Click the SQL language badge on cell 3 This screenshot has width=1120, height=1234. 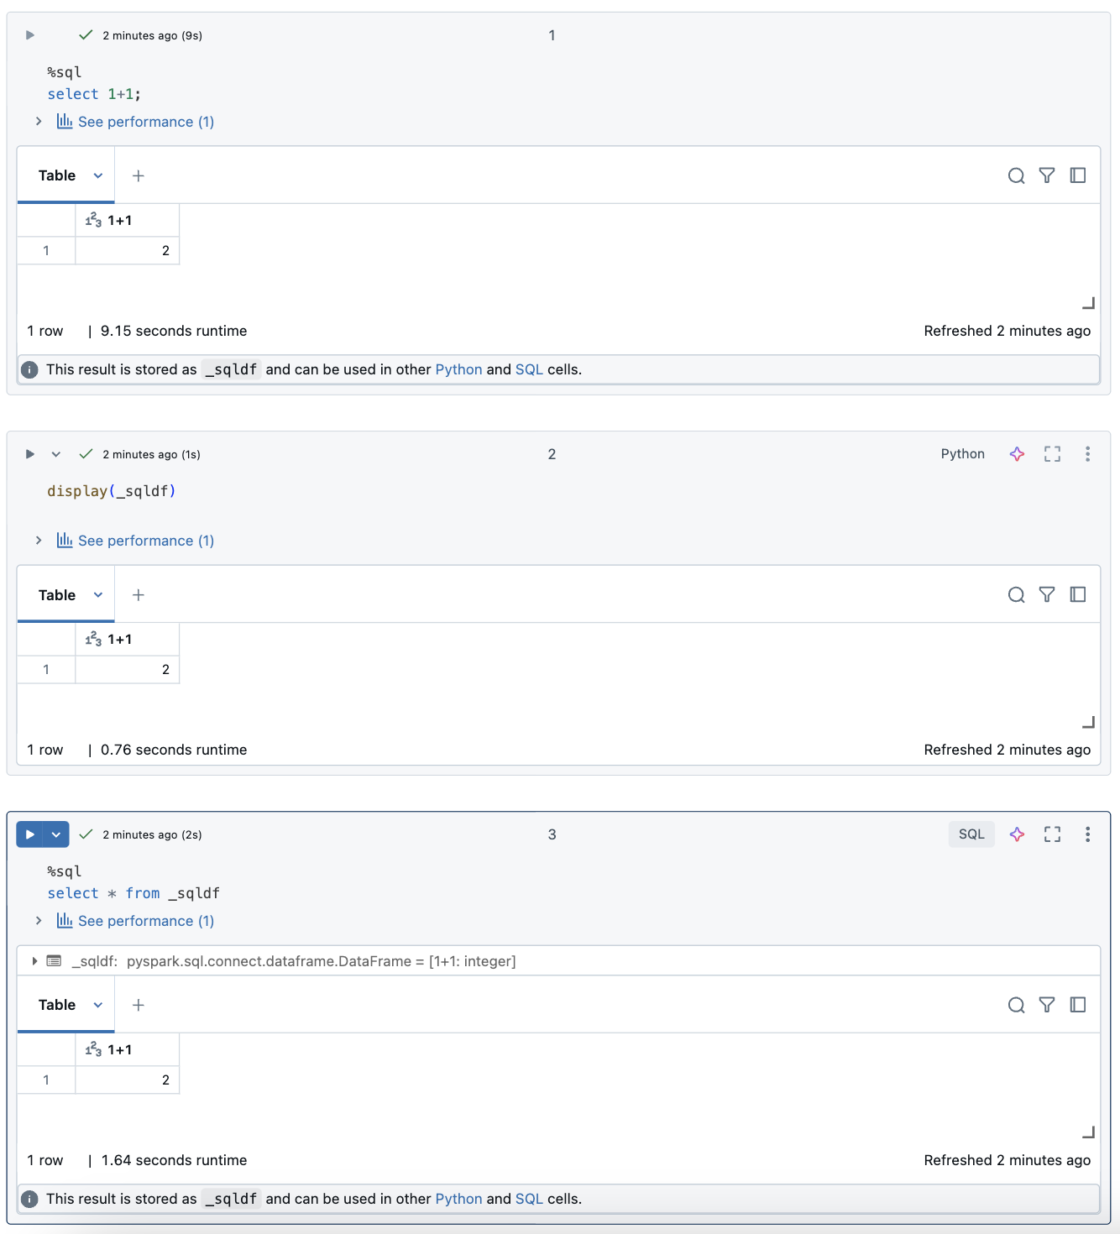[971, 834]
